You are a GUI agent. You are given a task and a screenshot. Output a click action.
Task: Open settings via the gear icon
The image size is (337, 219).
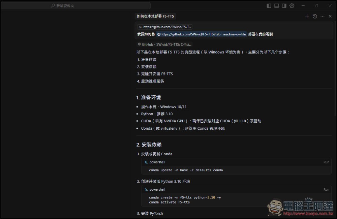[x=292, y=6]
